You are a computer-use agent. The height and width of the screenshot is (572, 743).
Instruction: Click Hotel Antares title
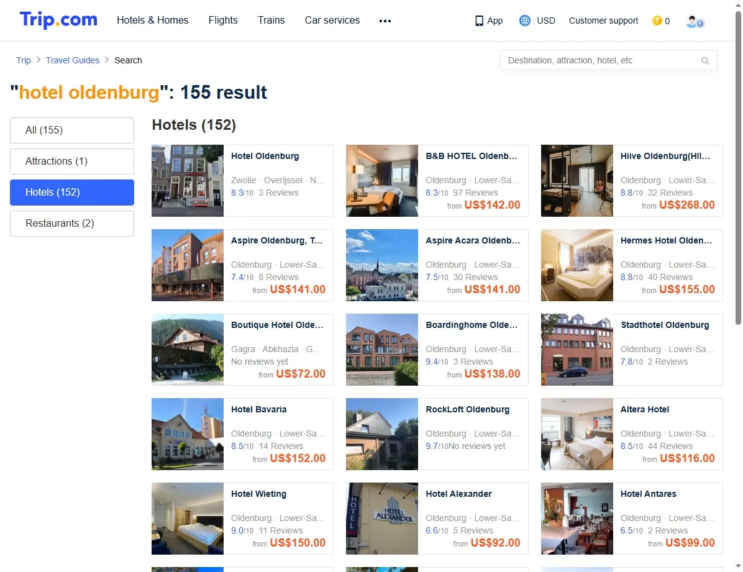click(x=648, y=494)
